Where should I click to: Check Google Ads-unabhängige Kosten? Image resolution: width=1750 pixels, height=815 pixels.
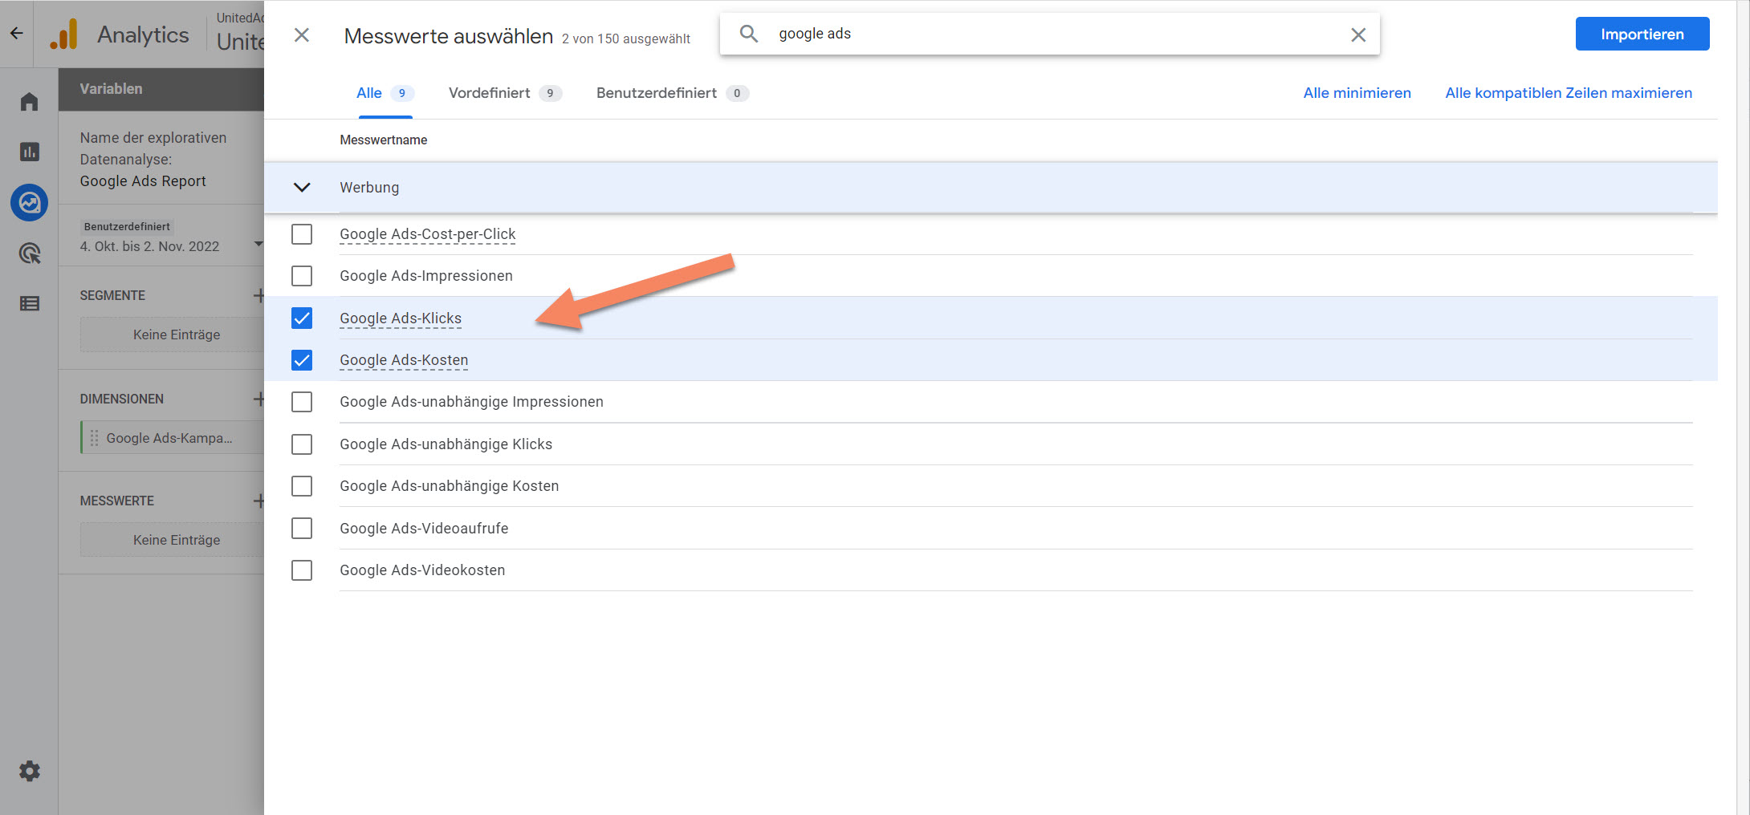(302, 486)
